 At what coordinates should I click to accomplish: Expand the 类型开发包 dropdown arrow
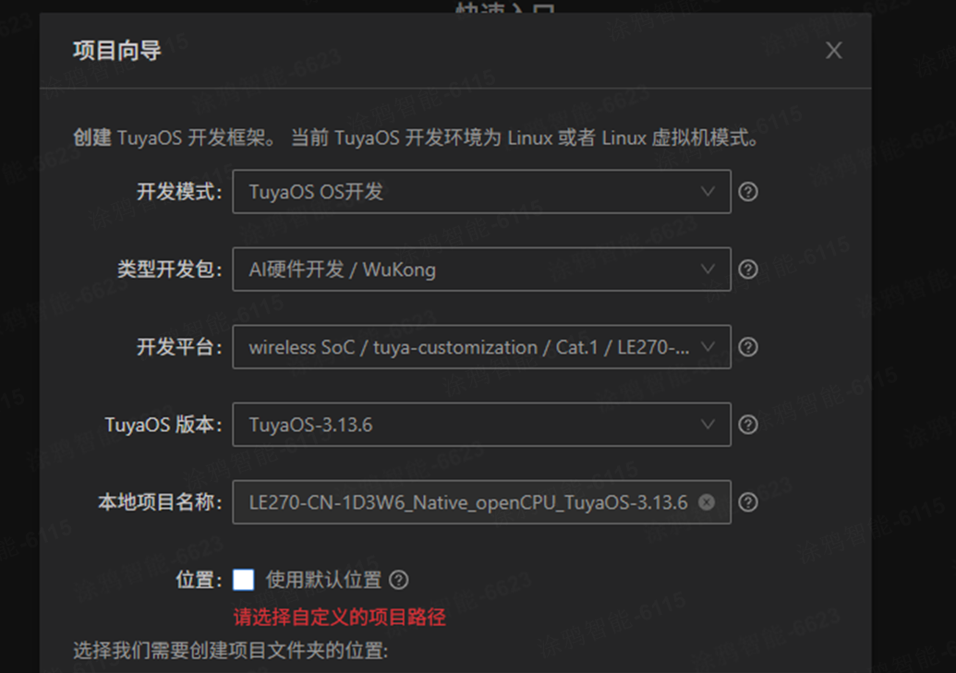[x=708, y=269]
